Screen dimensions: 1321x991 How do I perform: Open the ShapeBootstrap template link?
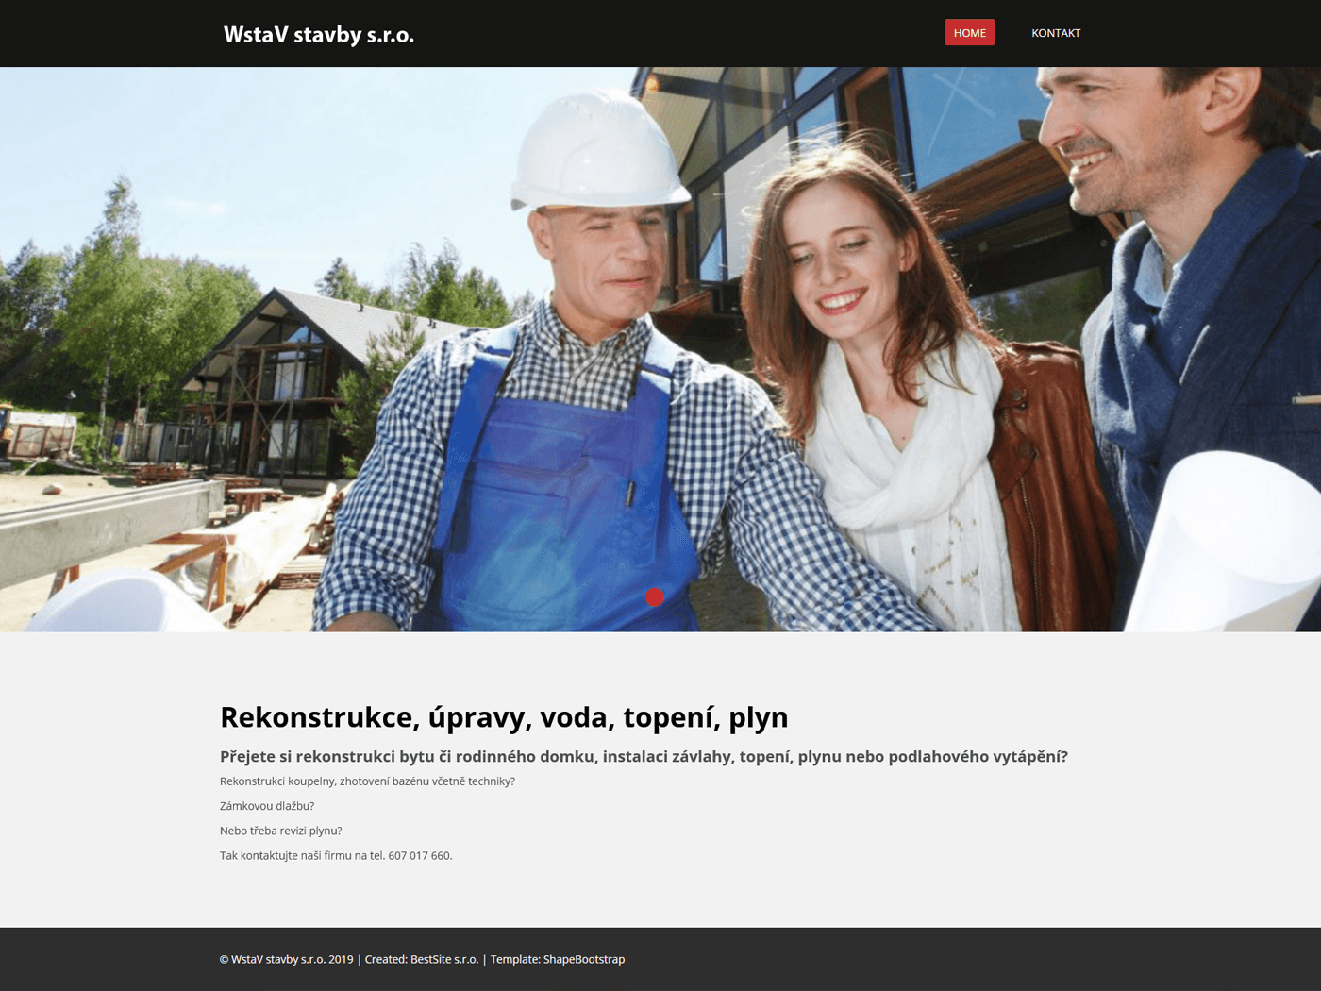584,959
